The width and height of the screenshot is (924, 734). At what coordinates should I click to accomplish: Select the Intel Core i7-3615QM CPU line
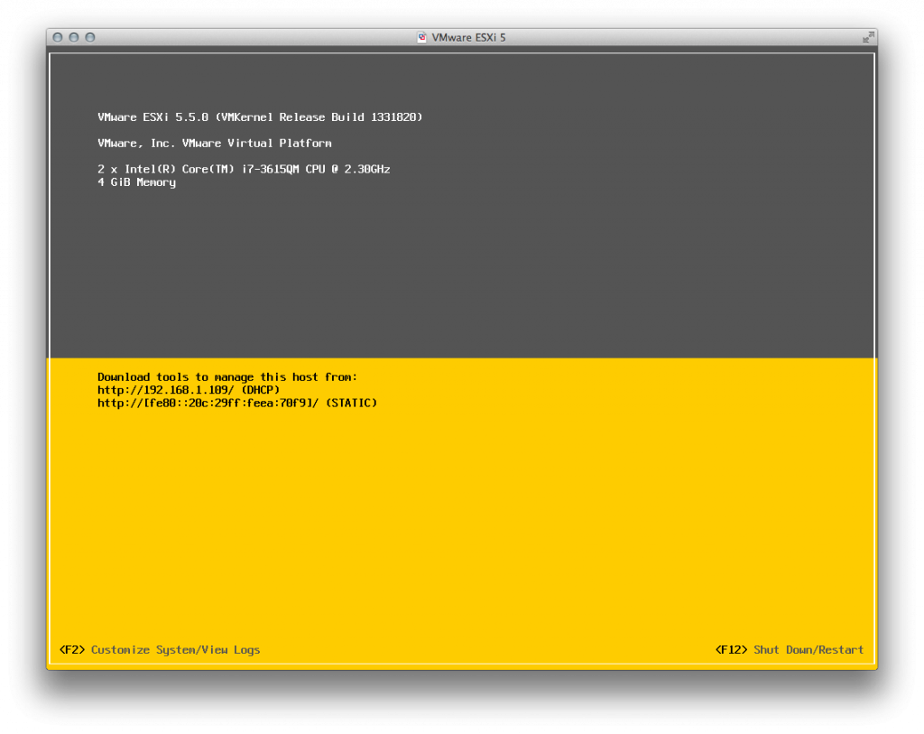(x=244, y=169)
